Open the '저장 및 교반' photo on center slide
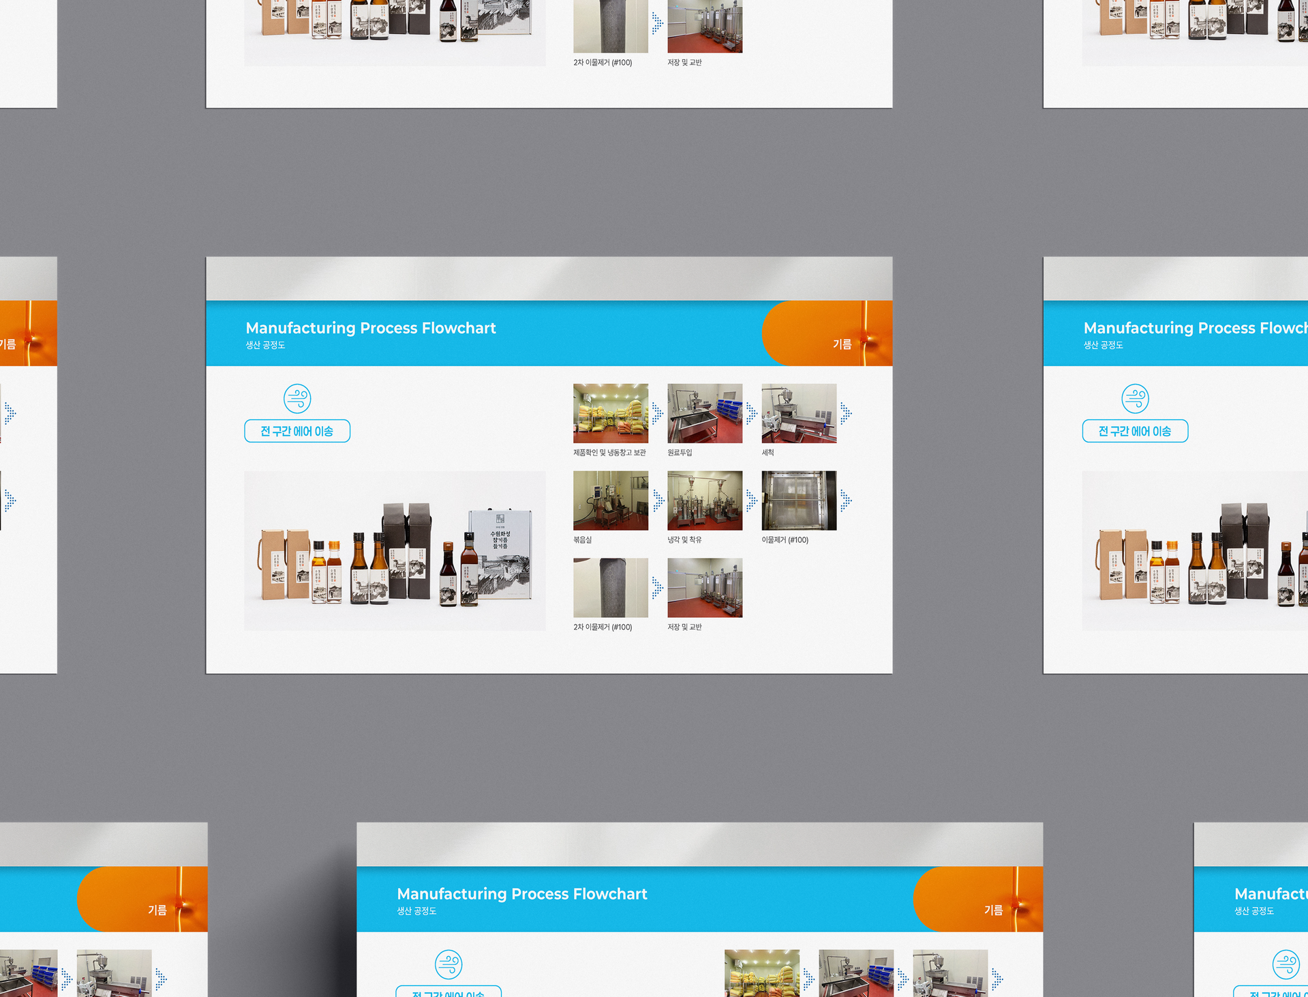This screenshot has width=1308, height=997. click(x=705, y=588)
